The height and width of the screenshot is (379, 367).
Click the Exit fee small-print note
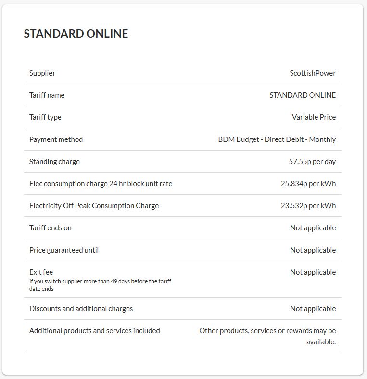100,285
